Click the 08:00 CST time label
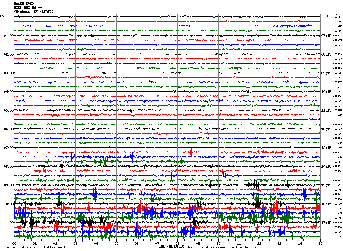This screenshot has width=343, height=251. 9,167
